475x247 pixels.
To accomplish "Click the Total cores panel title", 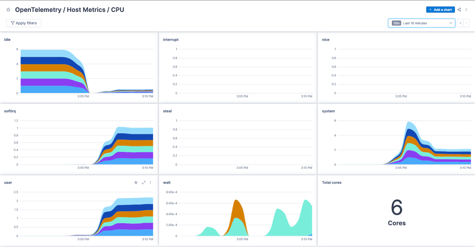I will 332,183.
